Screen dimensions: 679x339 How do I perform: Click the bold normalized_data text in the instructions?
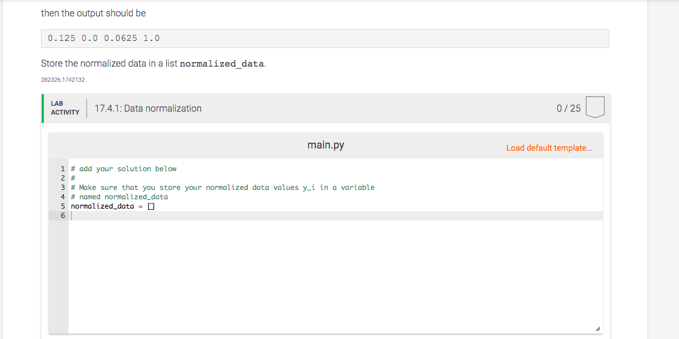[x=222, y=63]
